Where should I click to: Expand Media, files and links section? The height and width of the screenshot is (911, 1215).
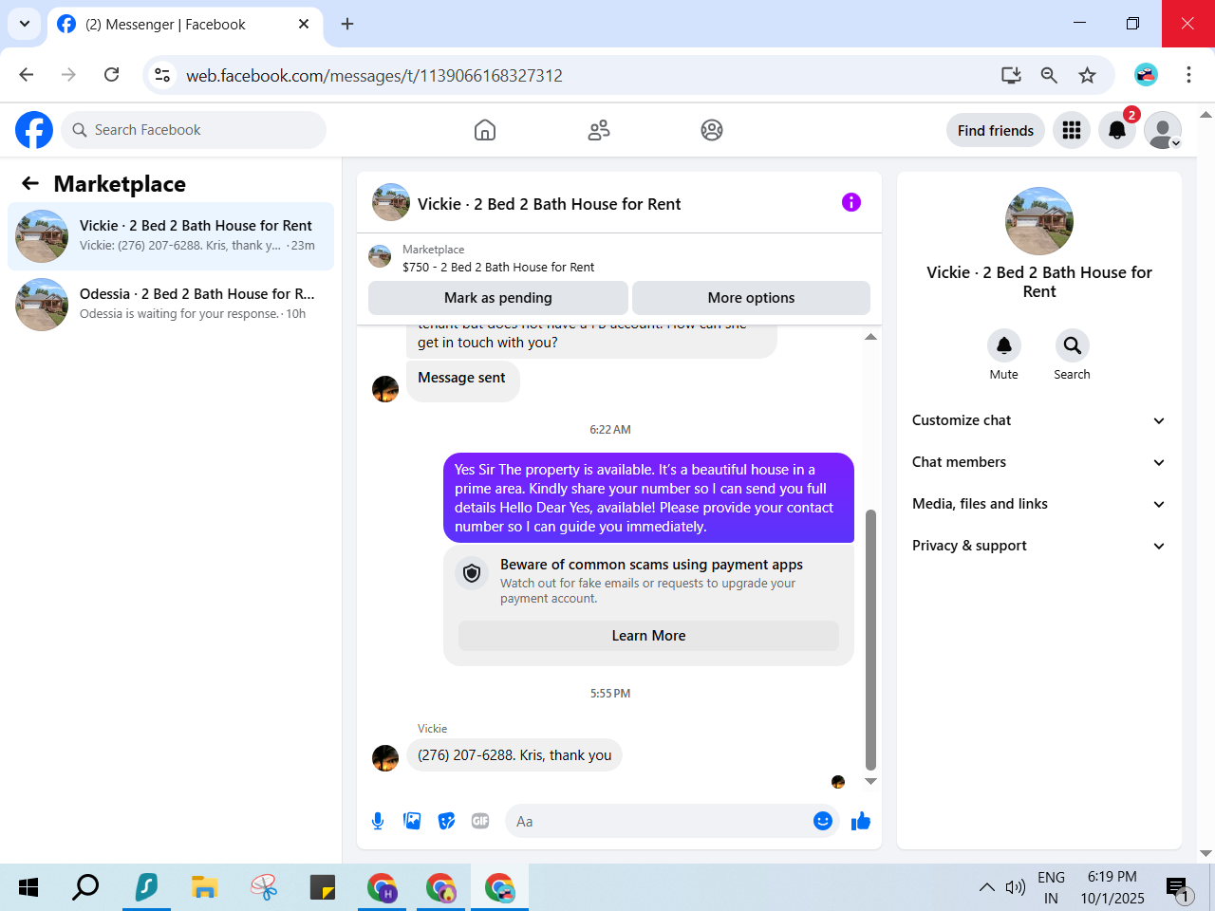click(1039, 504)
